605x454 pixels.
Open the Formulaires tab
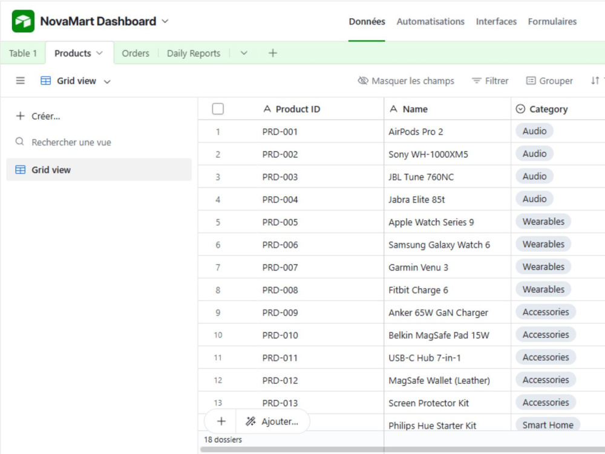552,22
